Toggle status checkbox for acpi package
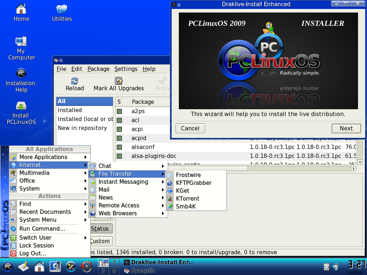Image resolution: width=367 pixels, height=275 pixels. 119,129
